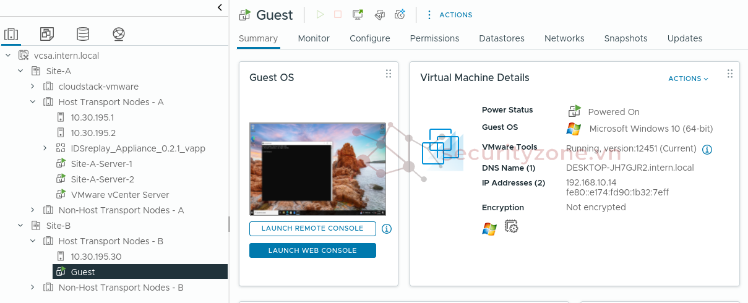Expand Non-Host Transport Nodes - B
The width and height of the screenshot is (748, 303).
click(x=33, y=288)
